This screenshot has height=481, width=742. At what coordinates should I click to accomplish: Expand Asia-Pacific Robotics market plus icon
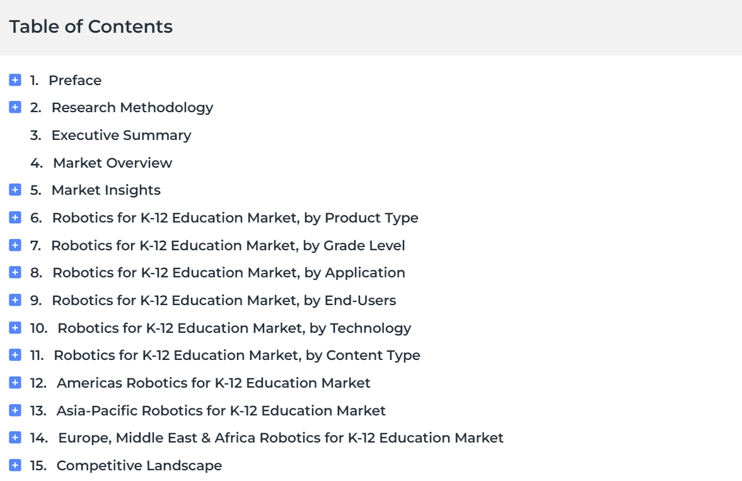pyautogui.click(x=15, y=410)
